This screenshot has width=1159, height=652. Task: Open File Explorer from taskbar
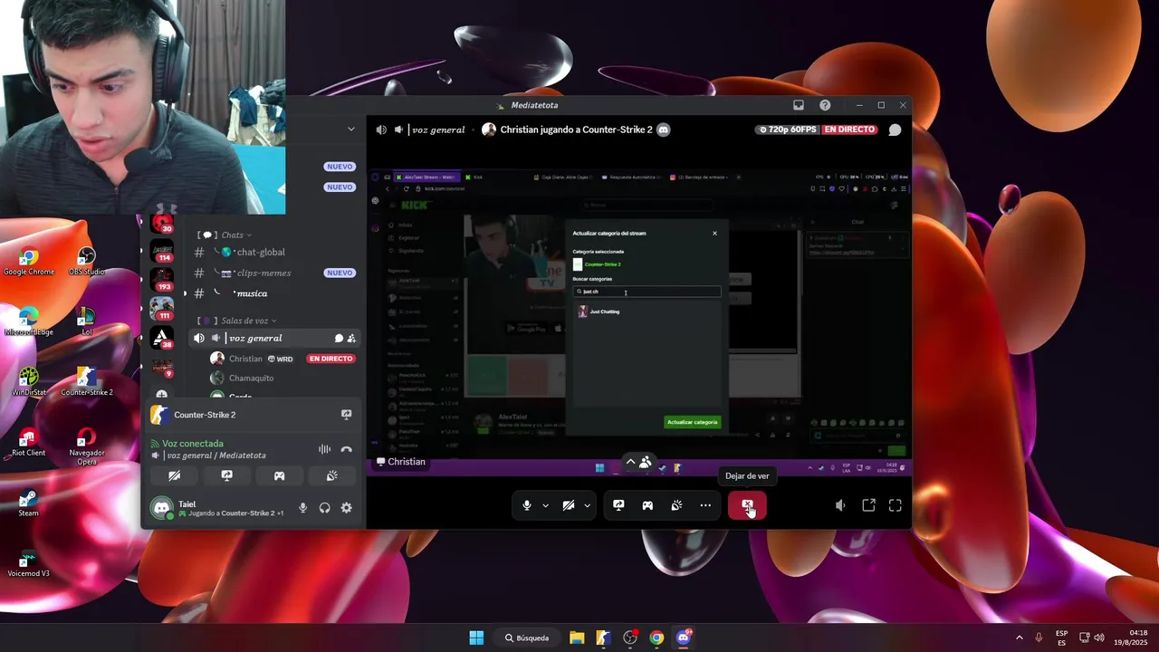(577, 638)
